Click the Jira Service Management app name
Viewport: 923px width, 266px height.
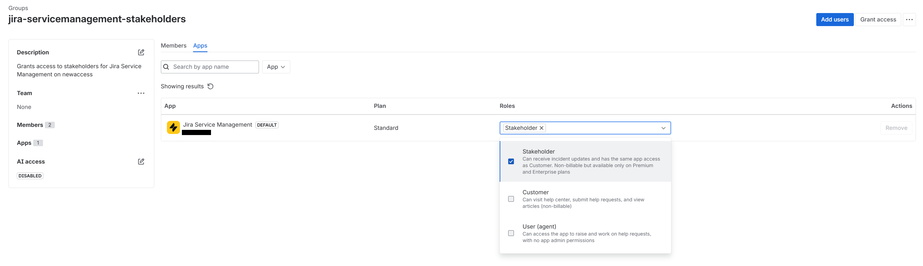click(x=218, y=124)
